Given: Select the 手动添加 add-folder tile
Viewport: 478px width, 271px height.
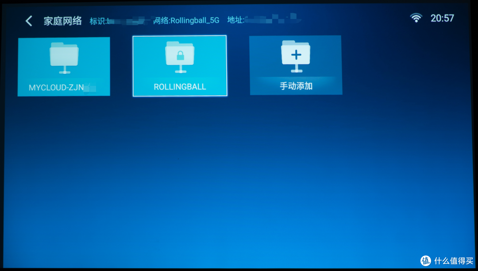Looking at the screenshot, I should click(296, 65).
